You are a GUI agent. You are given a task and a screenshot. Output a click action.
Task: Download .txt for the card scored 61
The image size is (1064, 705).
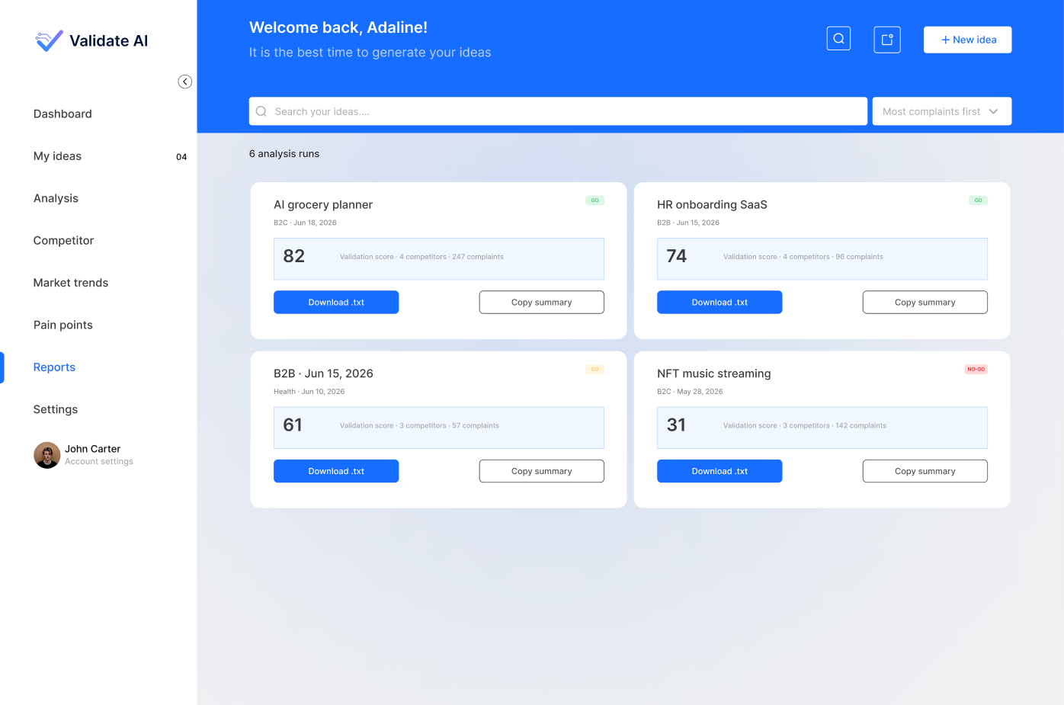point(336,471)
